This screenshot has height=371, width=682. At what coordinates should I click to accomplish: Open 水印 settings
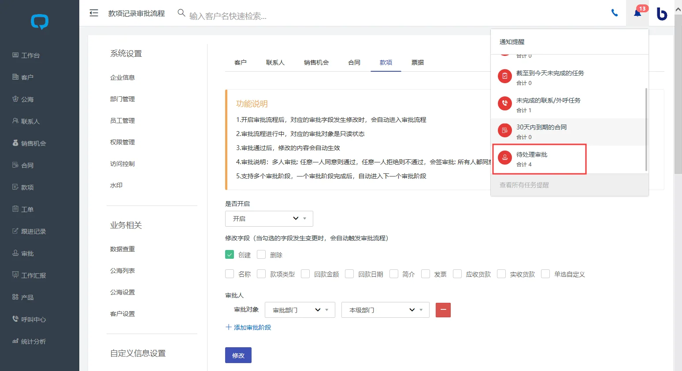(116, 185)
